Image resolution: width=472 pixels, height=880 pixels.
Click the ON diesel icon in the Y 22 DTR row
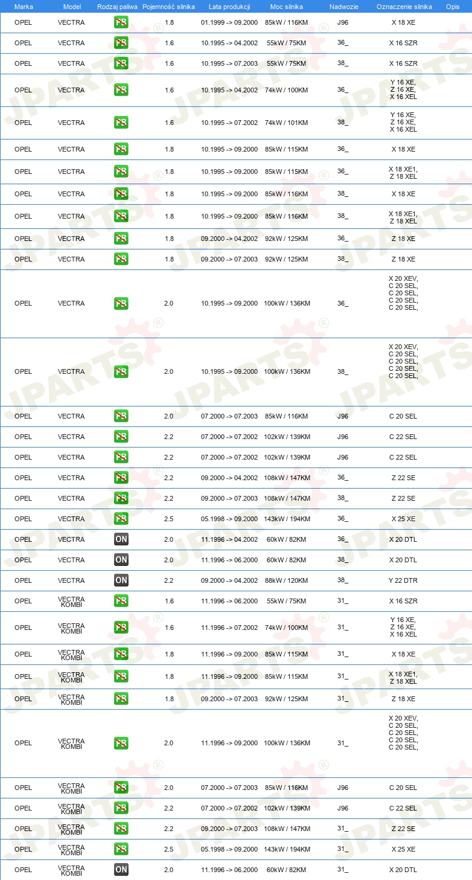point(121,580)
